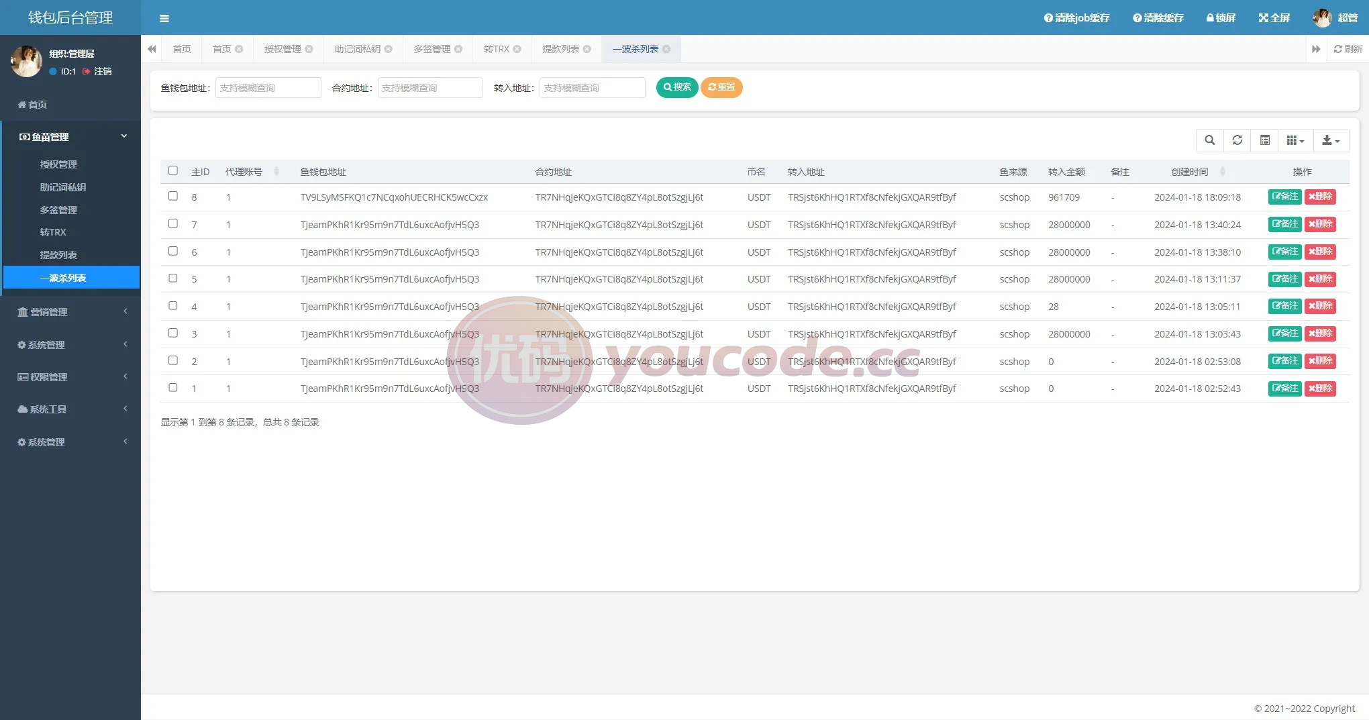Screen dimensions: 1369x720
Task: Click the table search magnifier icon
Action: pyautogui.click(x=1209, y=140)
